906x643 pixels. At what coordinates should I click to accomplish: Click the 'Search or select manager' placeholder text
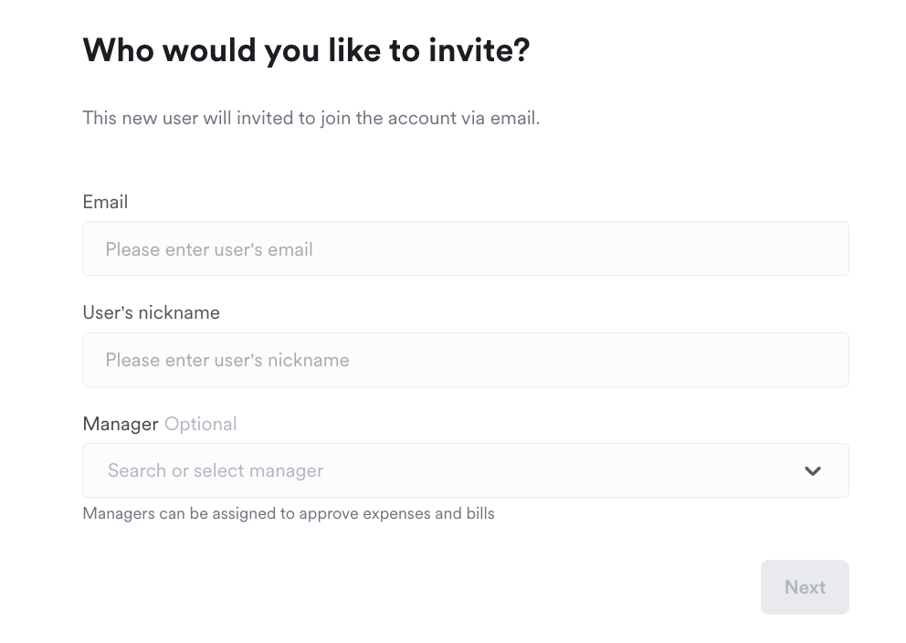tap(216, 470)
